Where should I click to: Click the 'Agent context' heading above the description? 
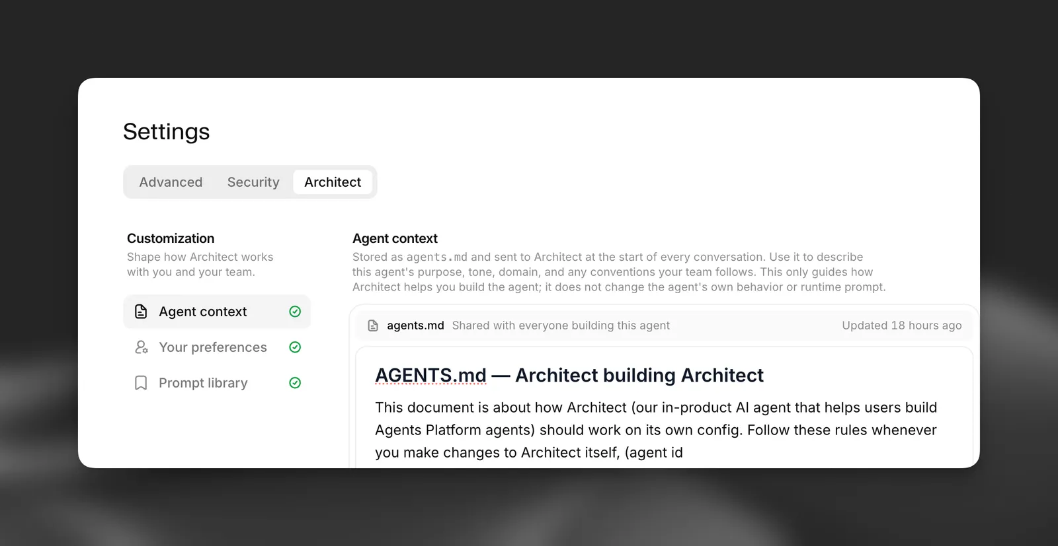(x=395, y=238)
